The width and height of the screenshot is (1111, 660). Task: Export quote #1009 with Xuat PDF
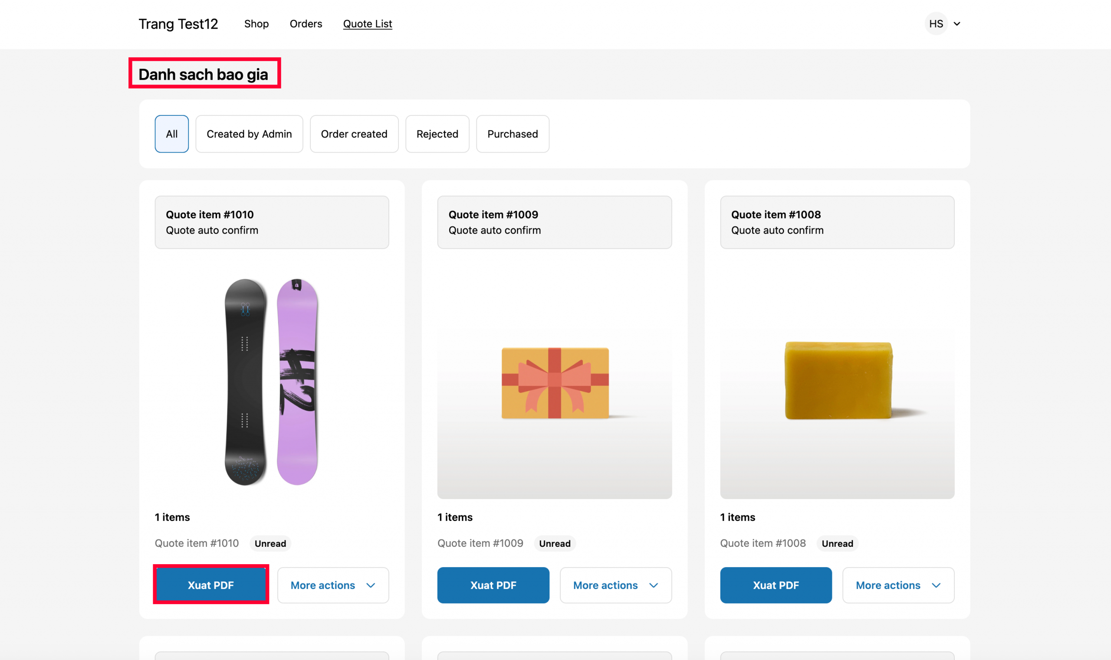pos(493,585)
